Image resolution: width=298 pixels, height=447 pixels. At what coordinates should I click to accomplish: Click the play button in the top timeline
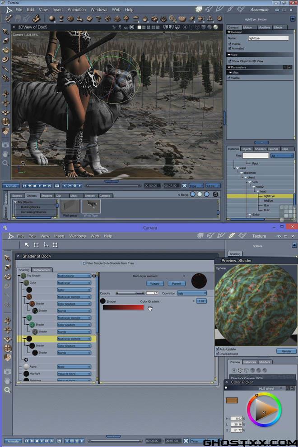[x=40, y=185]
